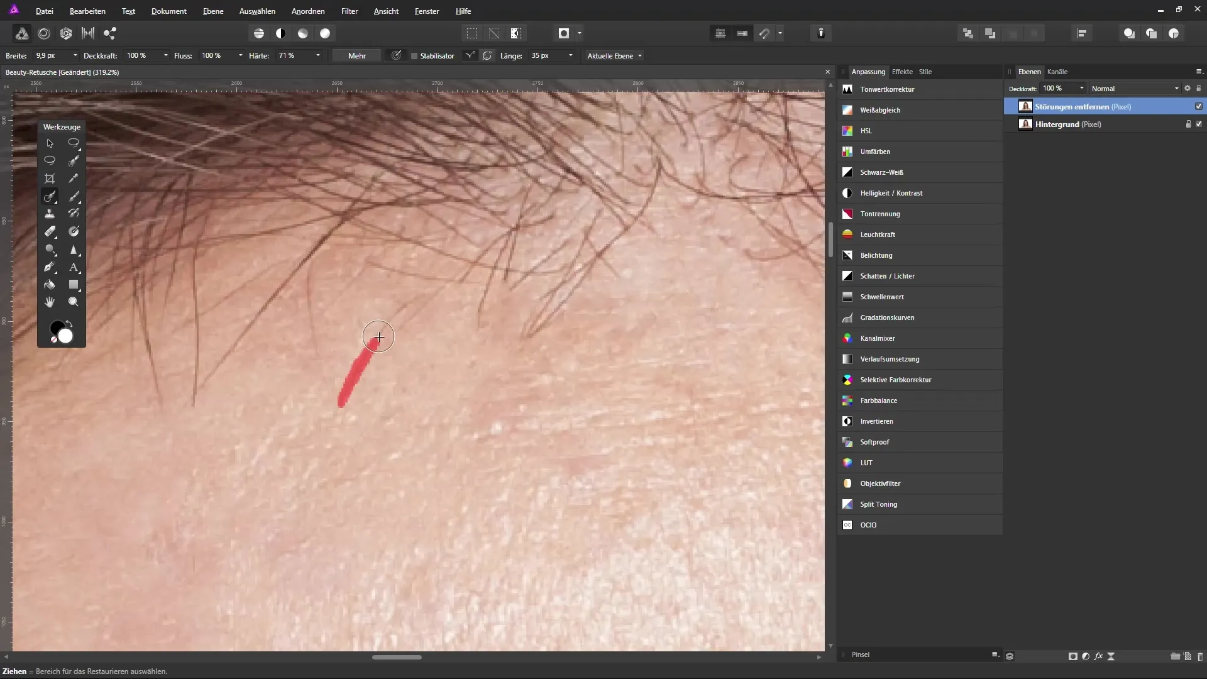This screenshot has width=1207, height=679.
Task: Click the Mehr button
Action: pos(356,56)
